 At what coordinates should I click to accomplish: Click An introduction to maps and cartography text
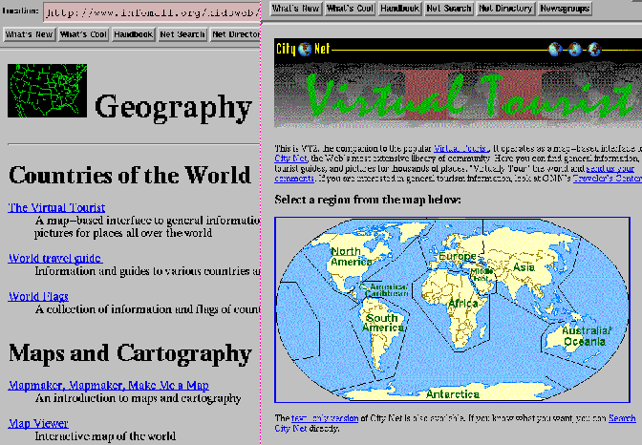coord(138,398)
